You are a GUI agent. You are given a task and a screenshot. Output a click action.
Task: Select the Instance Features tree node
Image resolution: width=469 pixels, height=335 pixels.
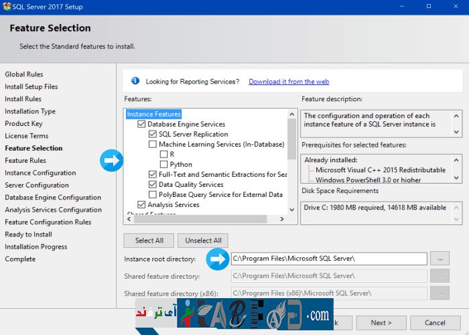pos(153,114)
